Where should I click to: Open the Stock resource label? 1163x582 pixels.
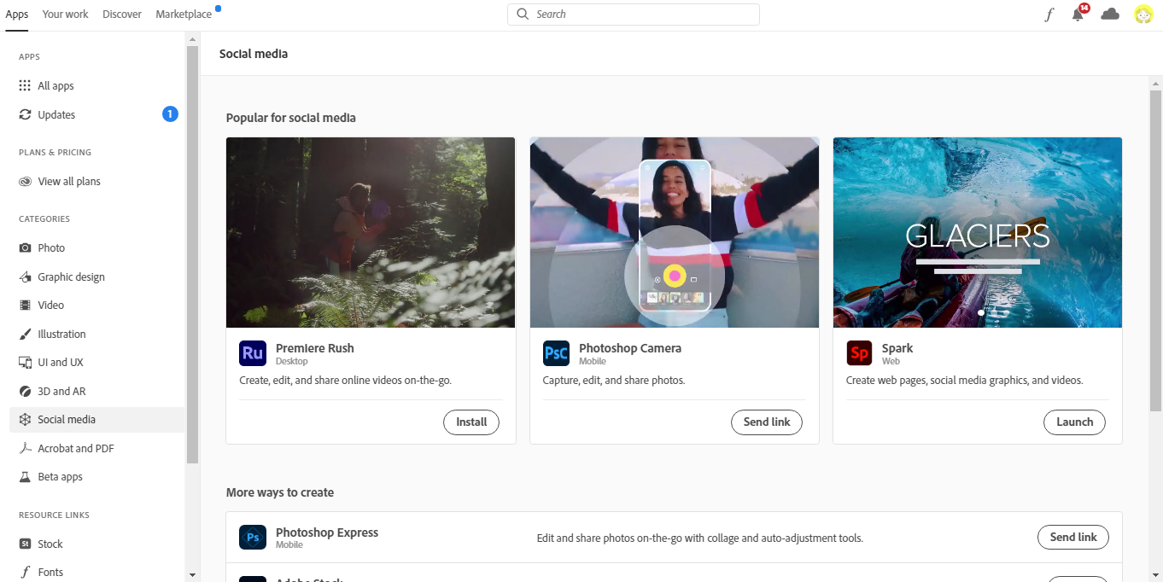[50, 544]
